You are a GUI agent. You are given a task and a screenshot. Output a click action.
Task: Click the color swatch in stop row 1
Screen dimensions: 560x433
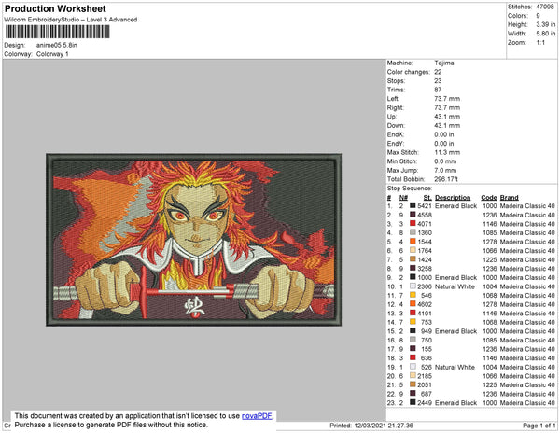413,206
